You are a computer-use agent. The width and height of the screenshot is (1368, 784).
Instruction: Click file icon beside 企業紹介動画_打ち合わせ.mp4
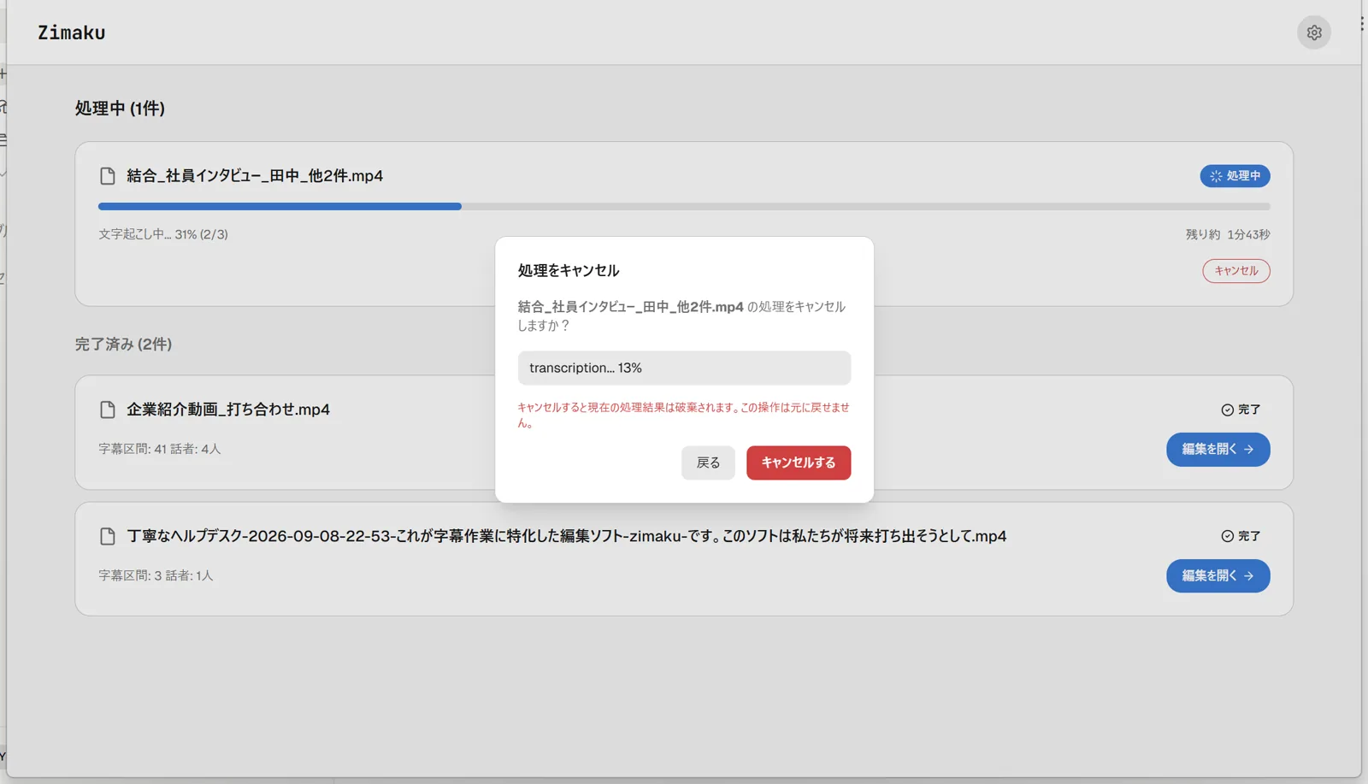[108, 410]
